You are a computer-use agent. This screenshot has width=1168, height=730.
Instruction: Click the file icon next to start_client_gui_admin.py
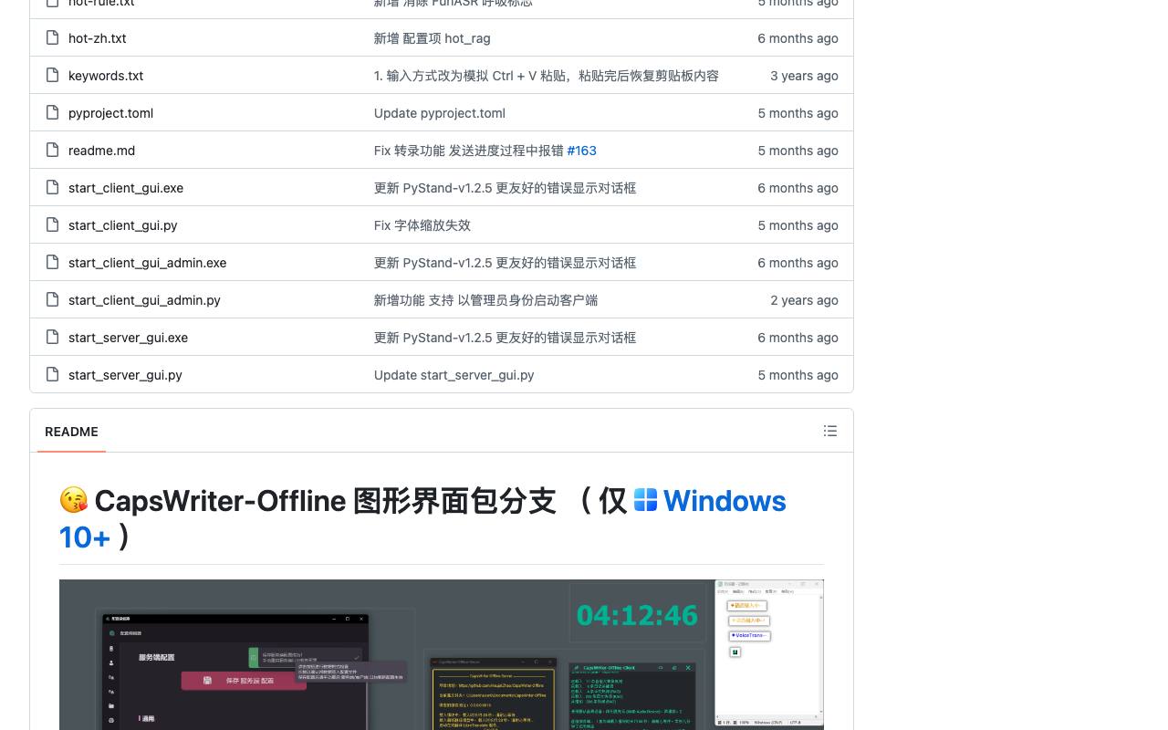coord(52,300)
